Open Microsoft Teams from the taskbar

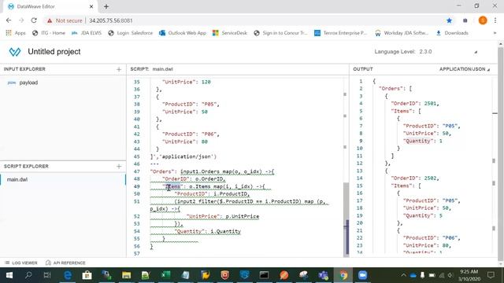[x=323, y=275]
